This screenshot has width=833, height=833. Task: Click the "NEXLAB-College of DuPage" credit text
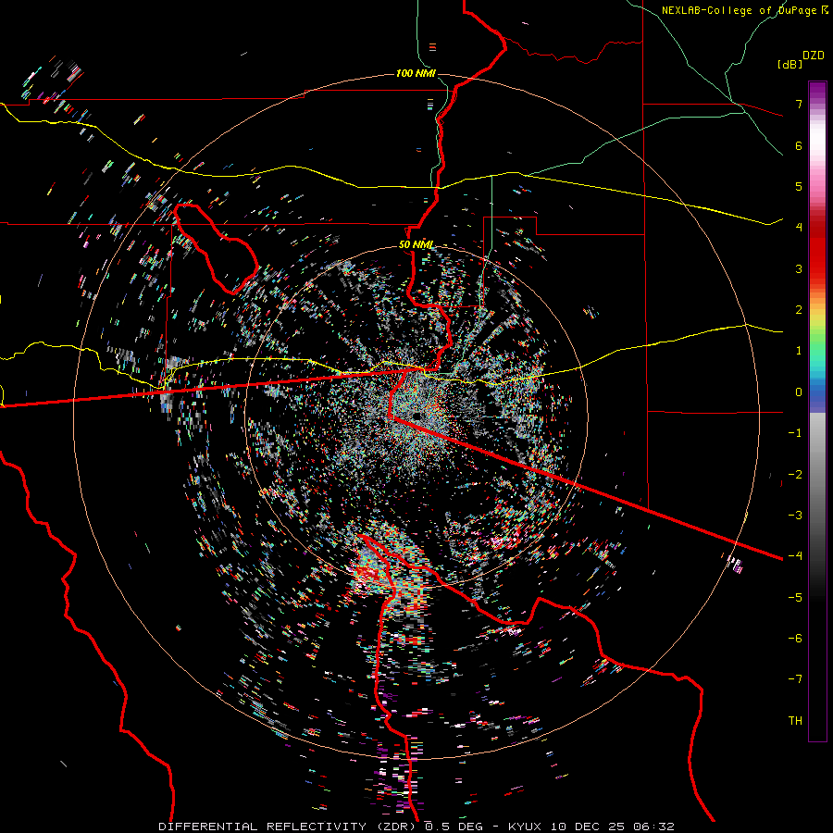(740, 10)
